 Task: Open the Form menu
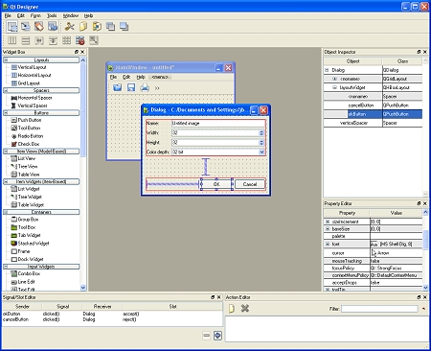[35, 15]
